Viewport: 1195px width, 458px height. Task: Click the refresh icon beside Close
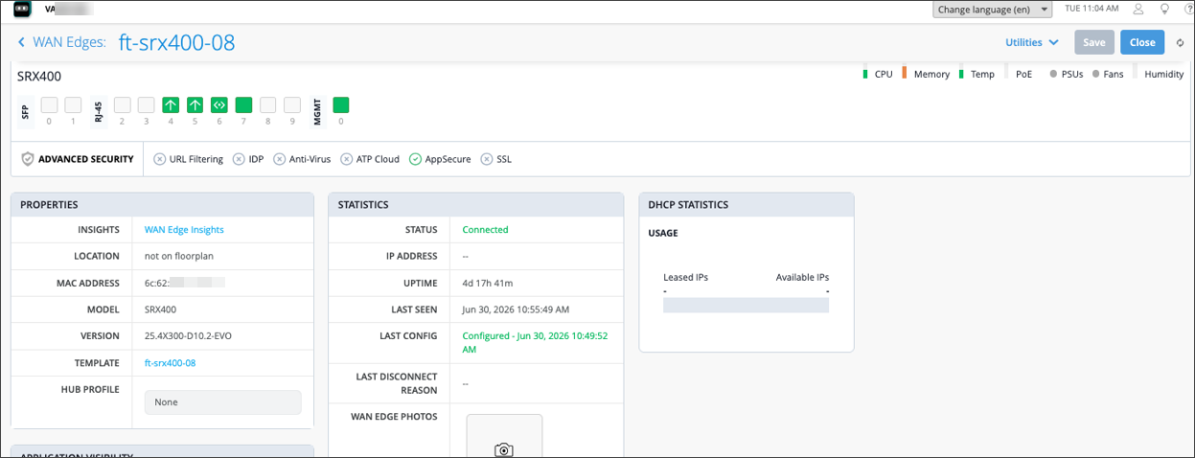click(x=1180, y=42)
